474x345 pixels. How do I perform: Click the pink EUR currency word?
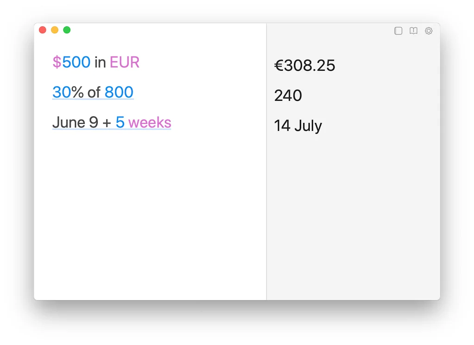[125, 62]
